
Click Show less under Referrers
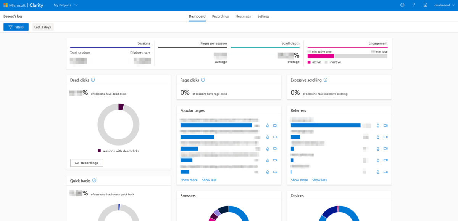(319, 180)
